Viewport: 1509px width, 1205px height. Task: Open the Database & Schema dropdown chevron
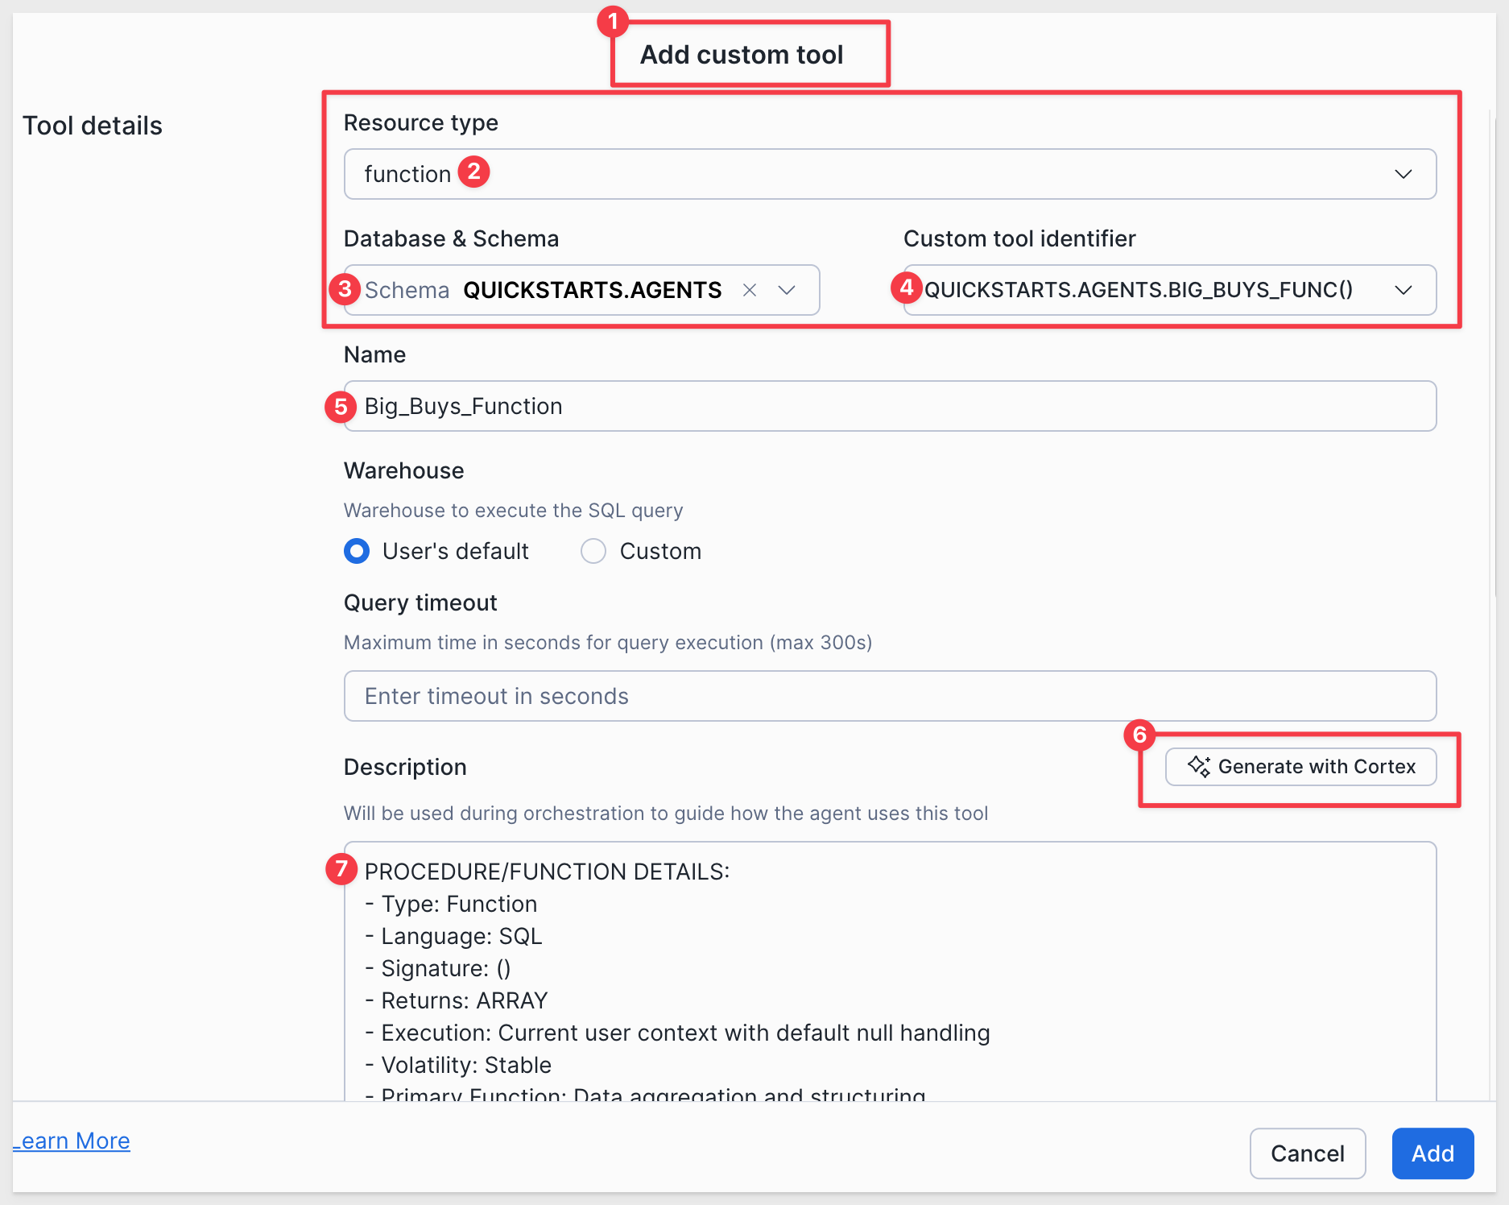[787, 290]
